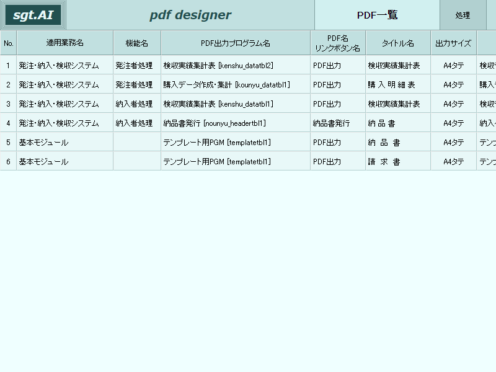Select row number 4

click(8, 123)
